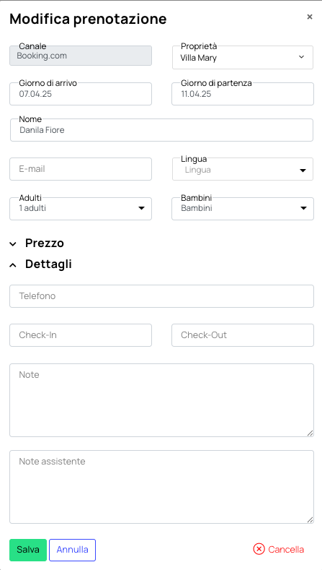
Task: Click the Annulla button
Action: [73, 550]
